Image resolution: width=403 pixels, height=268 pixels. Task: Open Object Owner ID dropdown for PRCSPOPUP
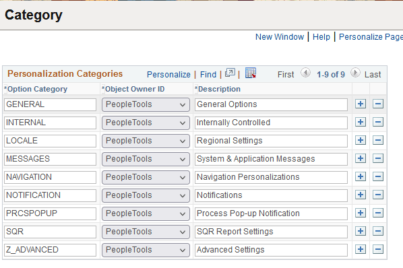click(x=146, y=213)
